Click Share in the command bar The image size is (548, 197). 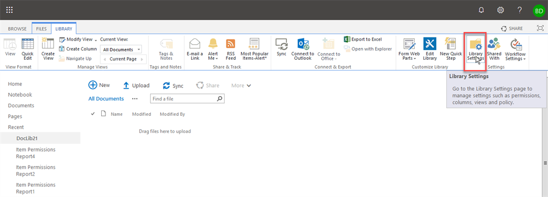(x=208, y=85)
